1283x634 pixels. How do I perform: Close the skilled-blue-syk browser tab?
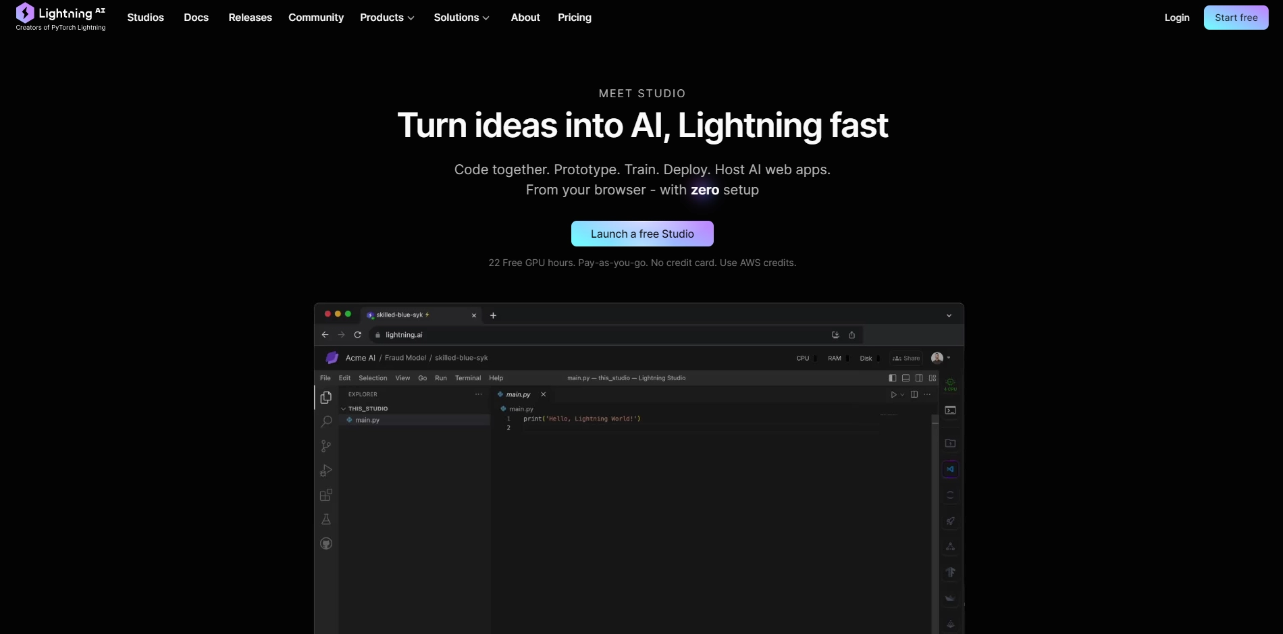(x=474, y=315)
